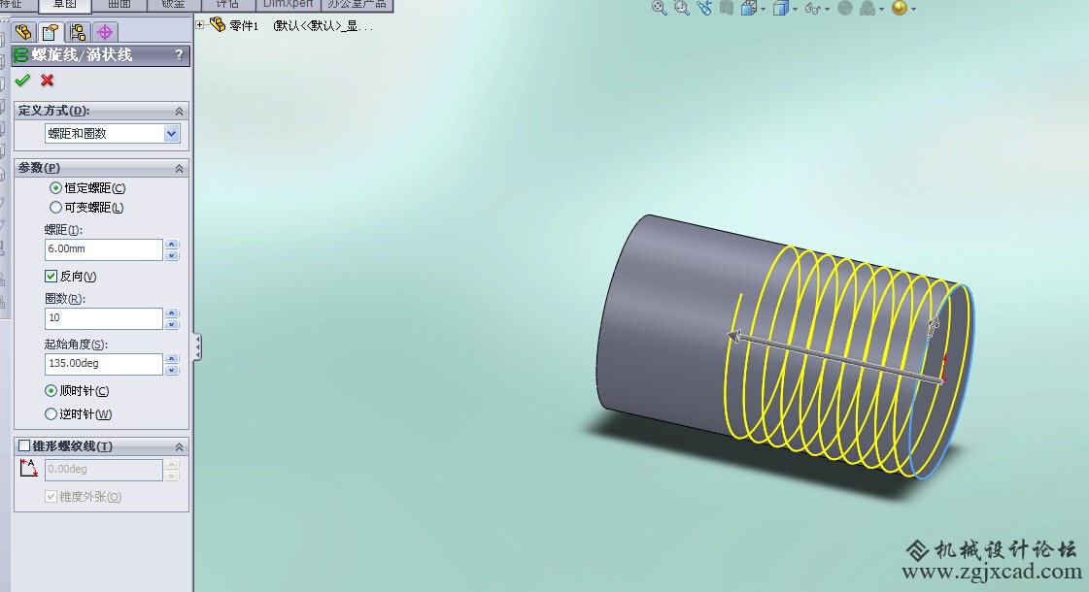Open Apply Scene dropdown arrow
The height and width of the screenshot is (592, 1089).
(881, 9)
